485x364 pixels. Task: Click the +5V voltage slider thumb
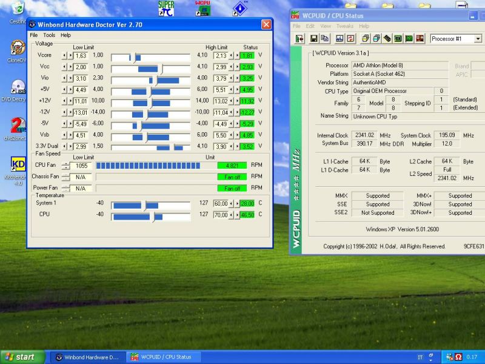(x=150, y=92)
